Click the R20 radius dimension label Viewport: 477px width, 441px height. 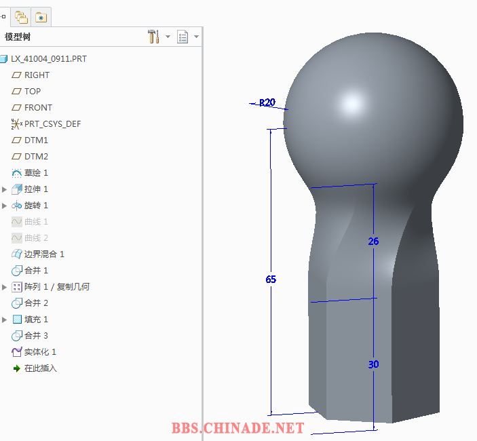point(267,103)
